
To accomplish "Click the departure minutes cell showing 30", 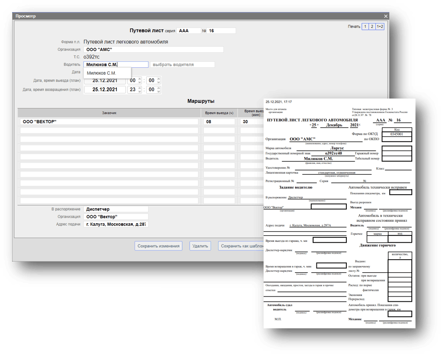I will [252, 122].
